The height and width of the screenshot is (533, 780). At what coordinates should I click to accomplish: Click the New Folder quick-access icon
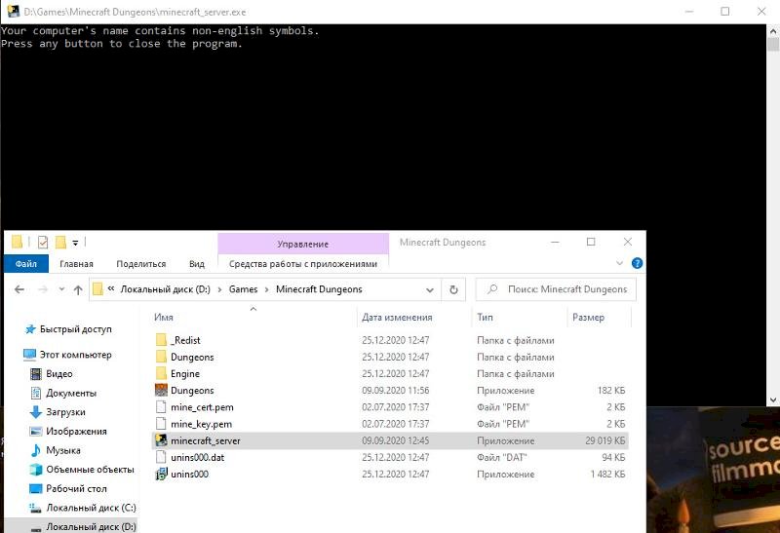tap(60, 242)
